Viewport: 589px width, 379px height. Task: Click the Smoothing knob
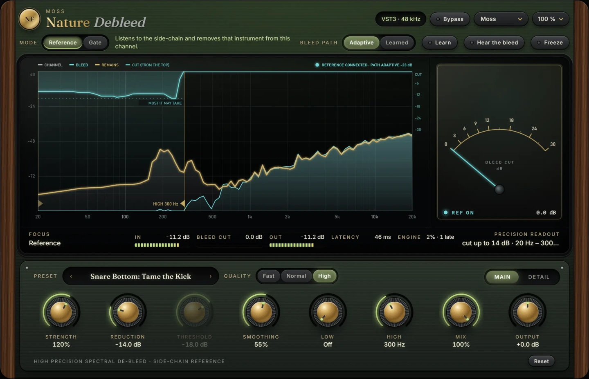pos(261,312)
